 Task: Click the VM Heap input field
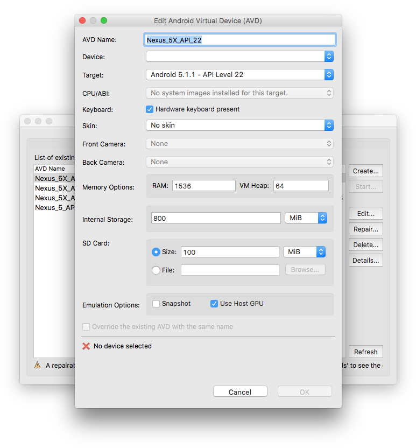click(301, 186)
